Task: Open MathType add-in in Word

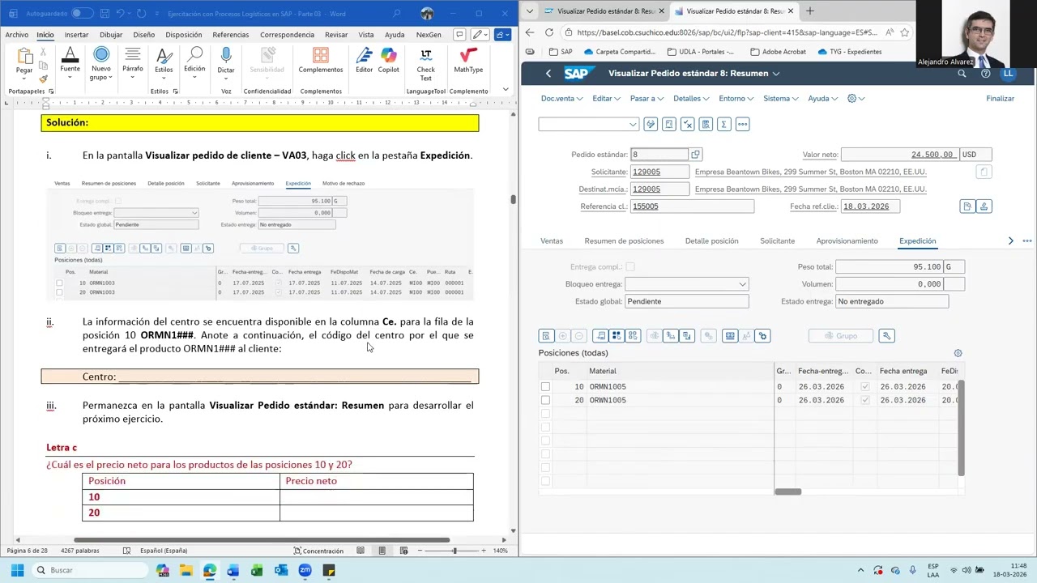Action: coord(468,60)
